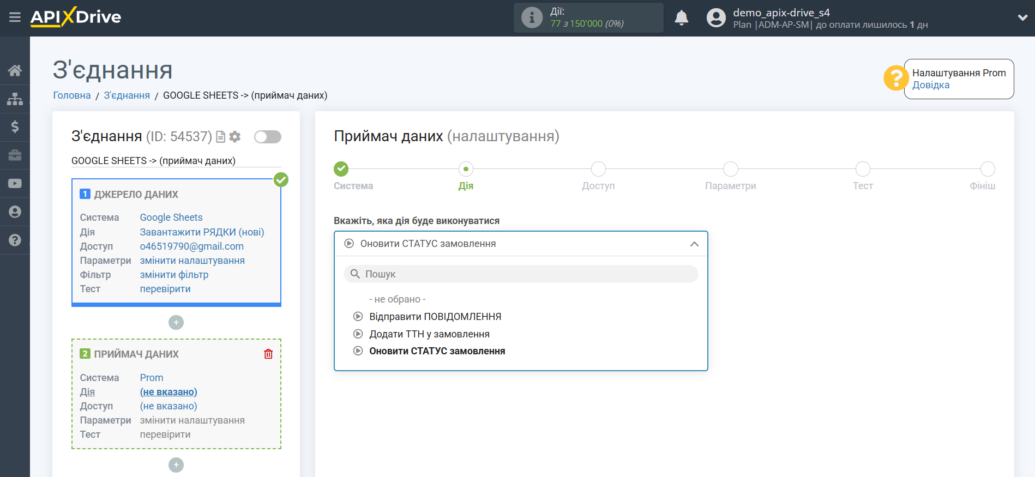Expand the account menu chevron
The height and width of the screenshot is (477, 1035).
tap(1022, 17)
